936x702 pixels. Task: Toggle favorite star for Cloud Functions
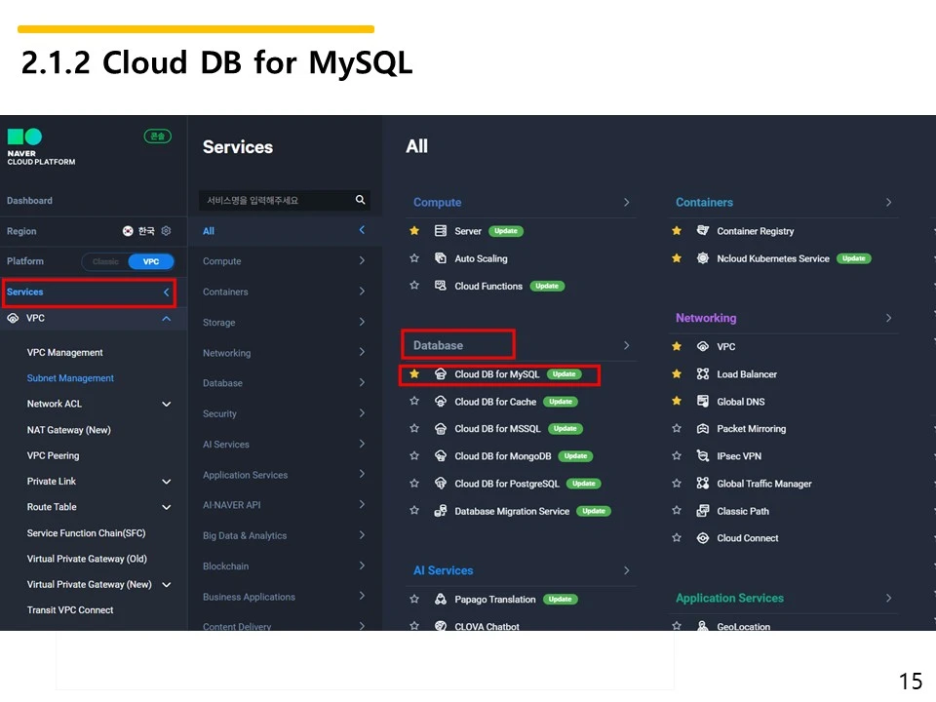tap(414, 286)
